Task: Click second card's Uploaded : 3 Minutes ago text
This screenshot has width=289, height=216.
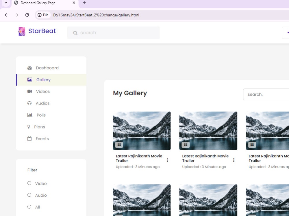Action: (x=204, y=167)
